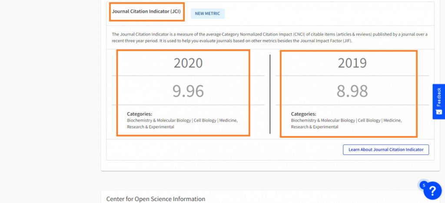This screenshot has height=203, width=445.
Task: Click the chat icon on Feedback tab
Action: point(438,112)
